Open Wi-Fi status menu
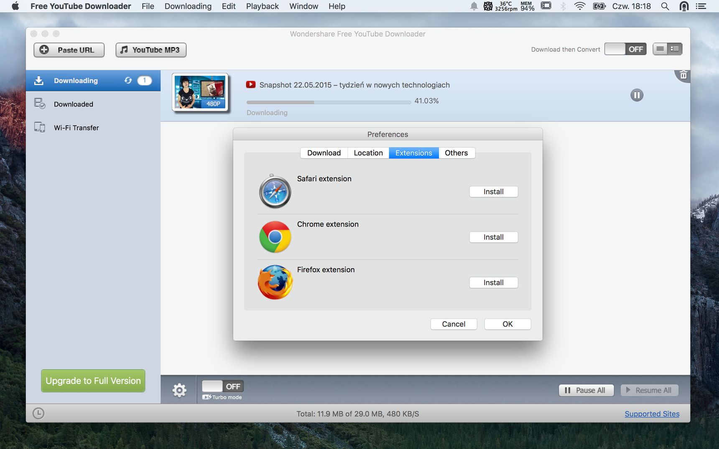 [580, 6]
